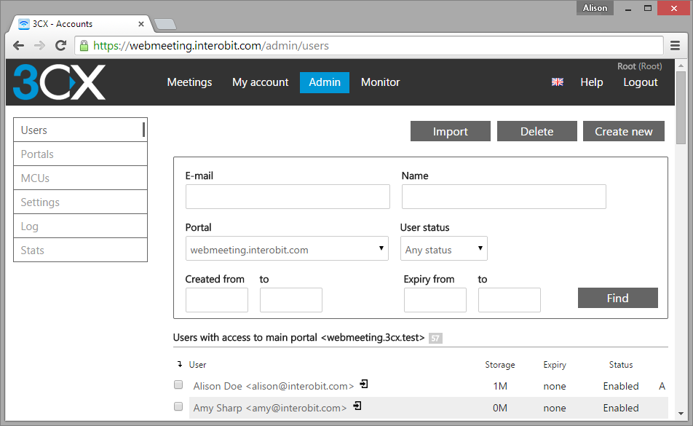
Task: Click the Created 'to' date field
Action: click(291, 300)
